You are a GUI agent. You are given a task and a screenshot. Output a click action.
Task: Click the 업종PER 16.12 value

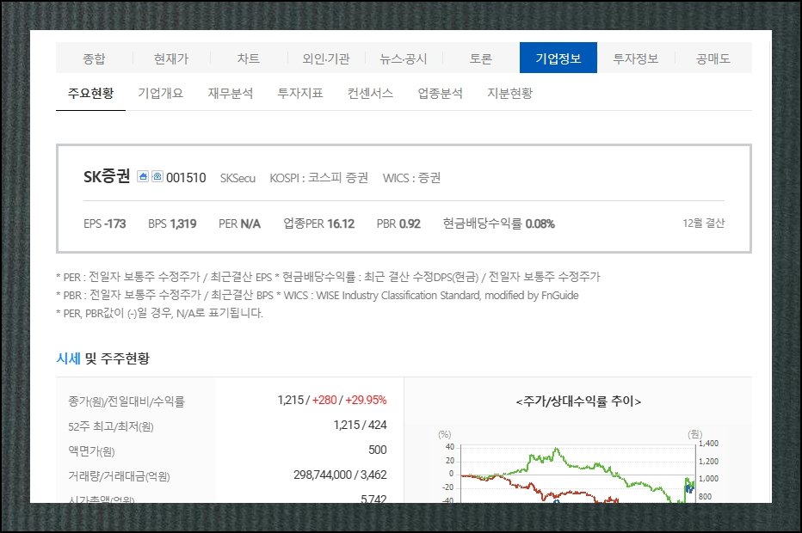[x=319, y=224]
